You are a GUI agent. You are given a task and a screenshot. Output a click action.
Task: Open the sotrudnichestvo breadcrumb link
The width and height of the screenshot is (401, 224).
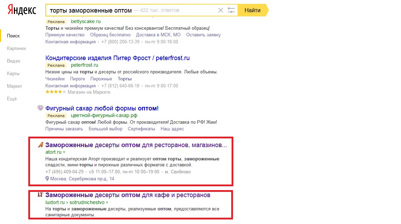pos(87,203)
